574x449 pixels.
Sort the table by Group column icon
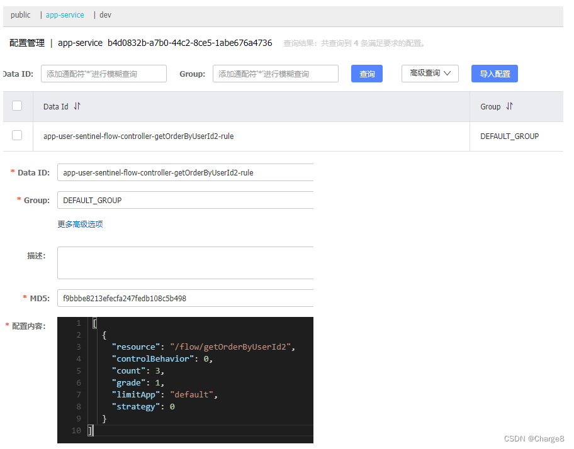coord(510,106)
